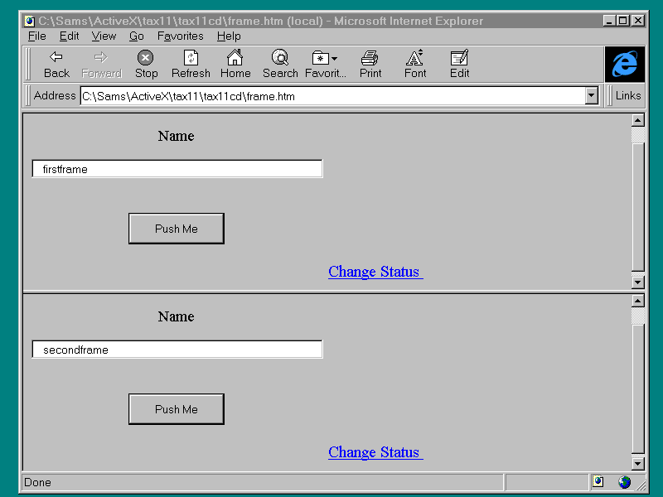This screenshot has height=497, width=663.
Task: Open the Favorites folder icon
Action: click(x=321, y=57)
